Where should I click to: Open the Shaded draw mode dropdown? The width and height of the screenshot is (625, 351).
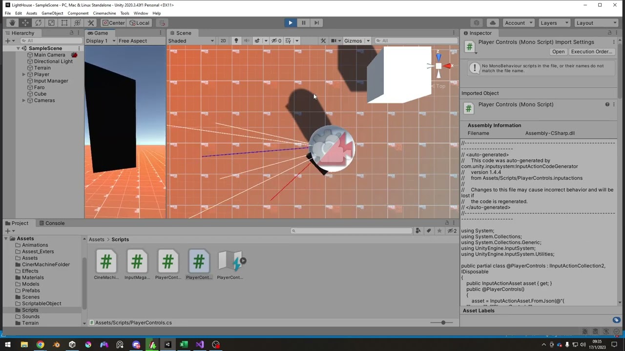191,41
